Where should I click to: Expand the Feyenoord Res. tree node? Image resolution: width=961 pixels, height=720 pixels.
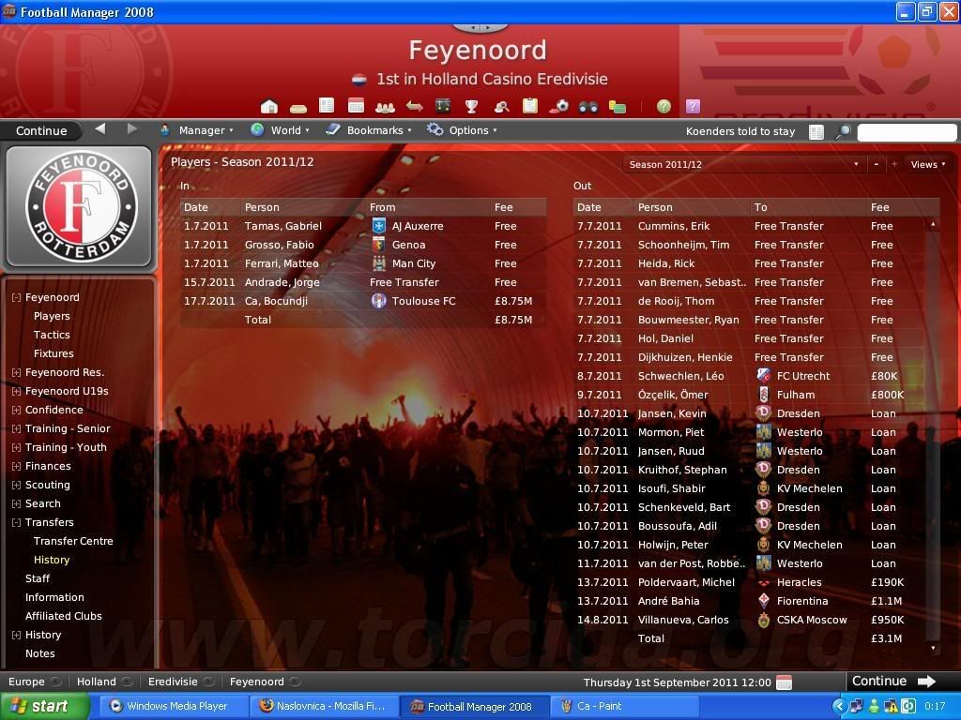point(17,372)
